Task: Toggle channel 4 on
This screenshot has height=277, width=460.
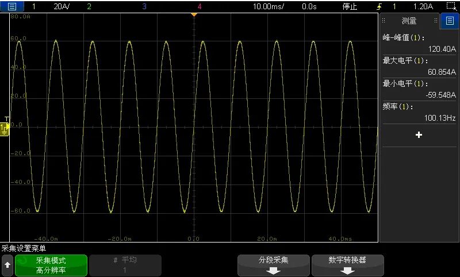Action: (199, 7)
